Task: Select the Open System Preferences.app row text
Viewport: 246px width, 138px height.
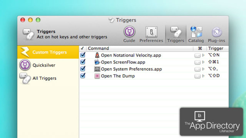Action: (x=131, y=69)
